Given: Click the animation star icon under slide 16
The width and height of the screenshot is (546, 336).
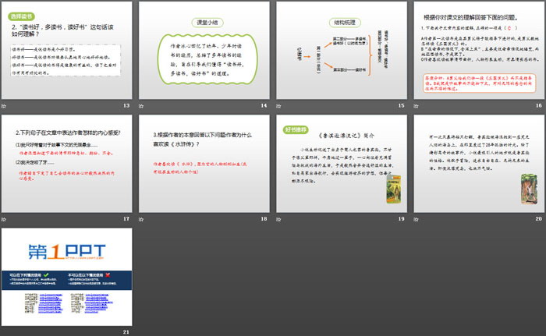Looking at the screenshot, I should point(415,106).
